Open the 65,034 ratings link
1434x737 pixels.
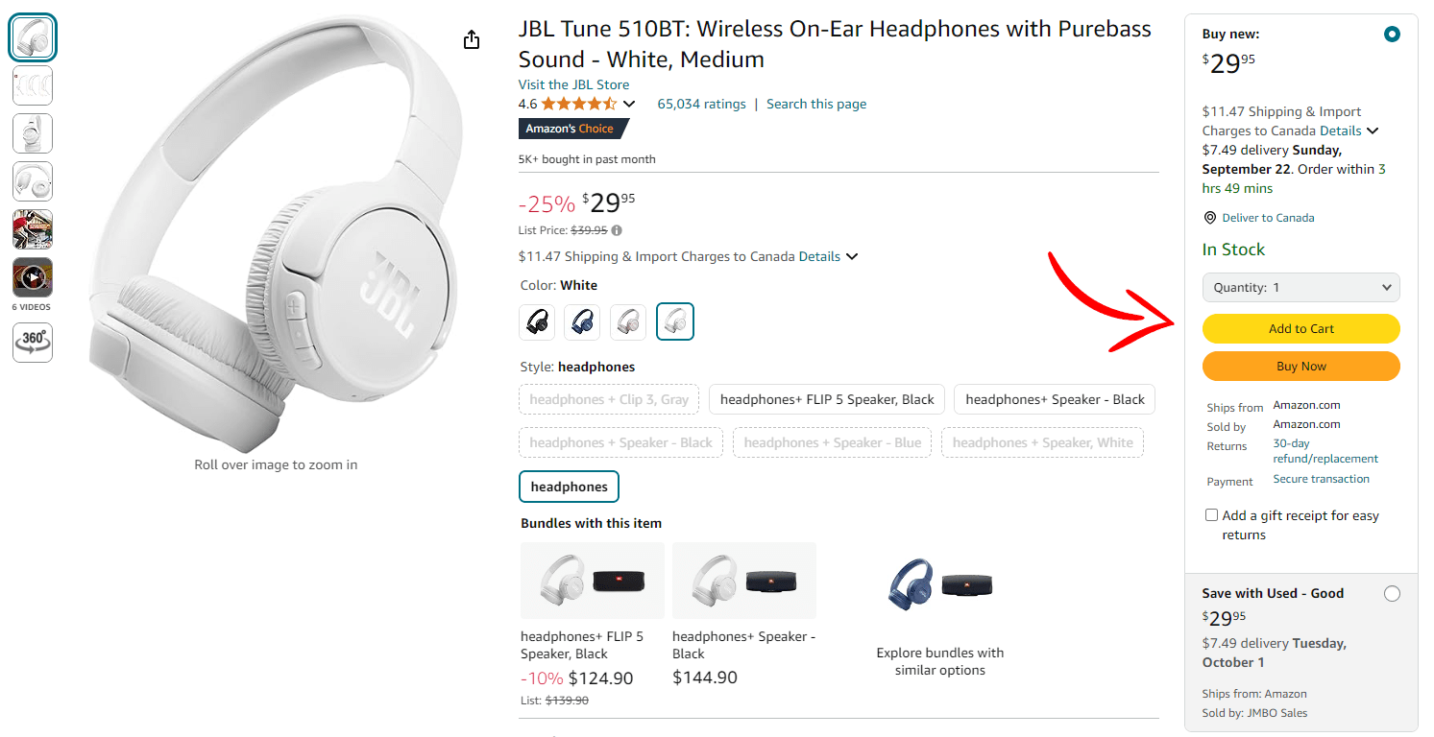pos(702,104)
